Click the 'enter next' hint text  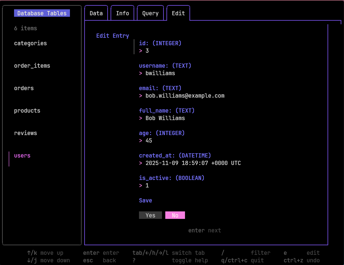point(205,230)
